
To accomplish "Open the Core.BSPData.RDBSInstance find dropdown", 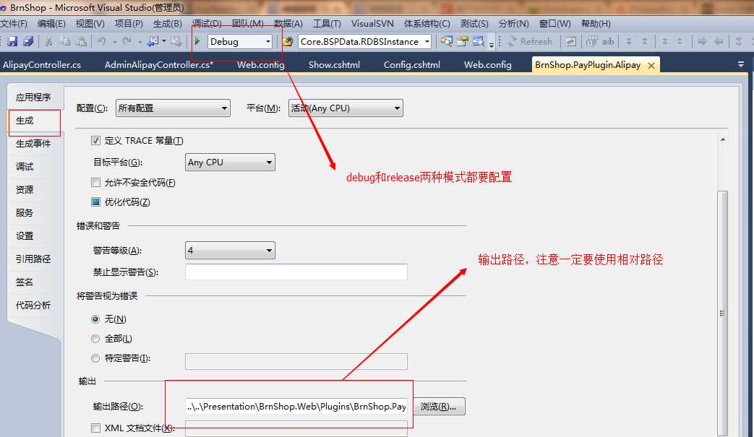I will [x=364, y=41].
